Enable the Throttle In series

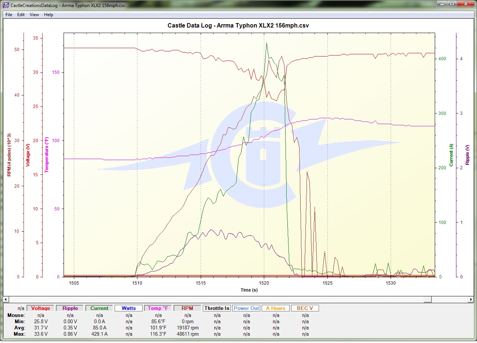pyautogui.click(x=217, y=308)
